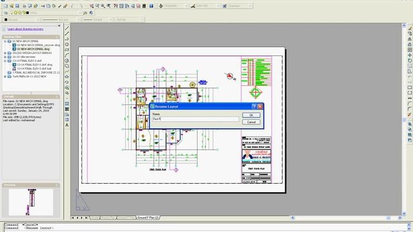Select the Array tool in the Modify toolbar
The image size is (413, 232).
[x=410, y=50]
